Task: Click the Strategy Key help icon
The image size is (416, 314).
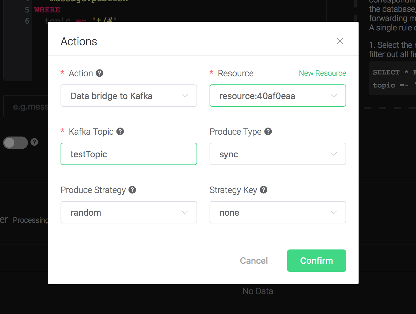Action: [x=264, y=190]
